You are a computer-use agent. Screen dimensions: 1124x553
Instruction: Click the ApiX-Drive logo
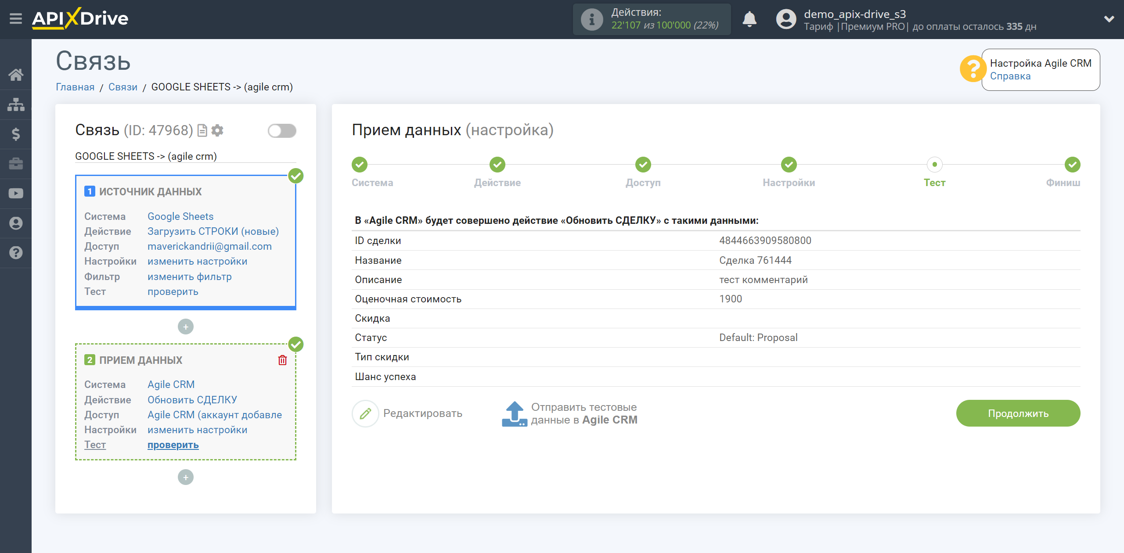[80, 18]
